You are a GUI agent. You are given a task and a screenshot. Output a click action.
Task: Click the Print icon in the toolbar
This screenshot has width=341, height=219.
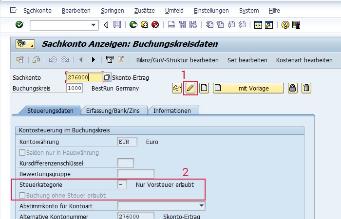[171, 25]
